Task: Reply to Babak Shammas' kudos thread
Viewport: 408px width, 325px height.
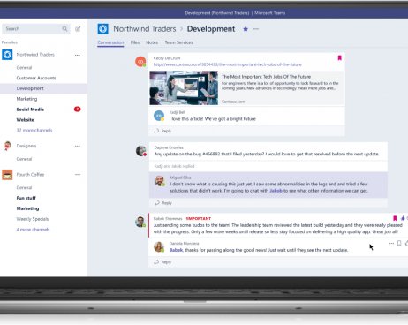Action: [162, 262]
